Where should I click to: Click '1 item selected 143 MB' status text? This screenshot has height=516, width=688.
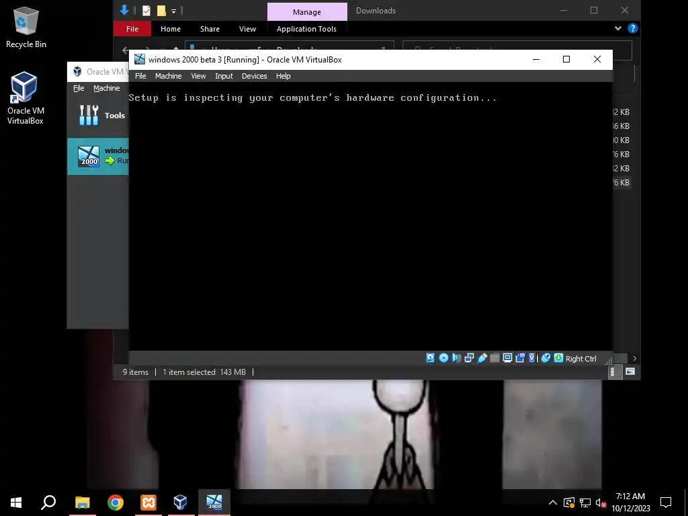pyautogui.click(x=204, y=372)
